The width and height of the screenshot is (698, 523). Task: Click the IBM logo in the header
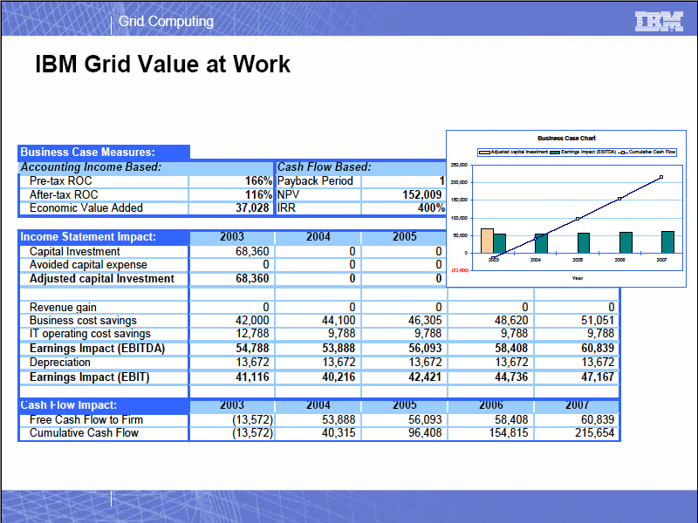click(x=659, y=21)
